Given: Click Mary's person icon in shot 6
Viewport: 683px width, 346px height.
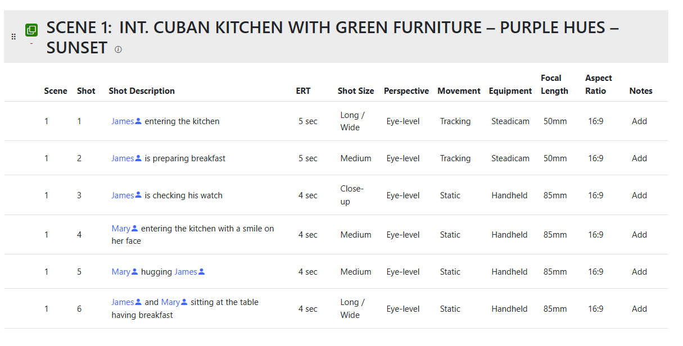Looking at the screenshot, I should (184, 302).
